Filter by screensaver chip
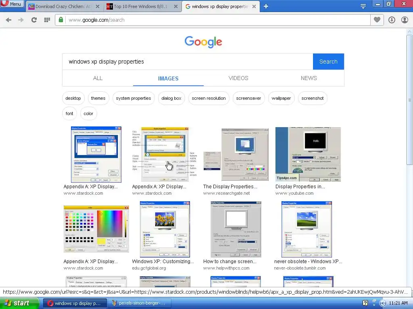This screenshot has height=309, width=413. pyautogui.click(x=248, y=98)
